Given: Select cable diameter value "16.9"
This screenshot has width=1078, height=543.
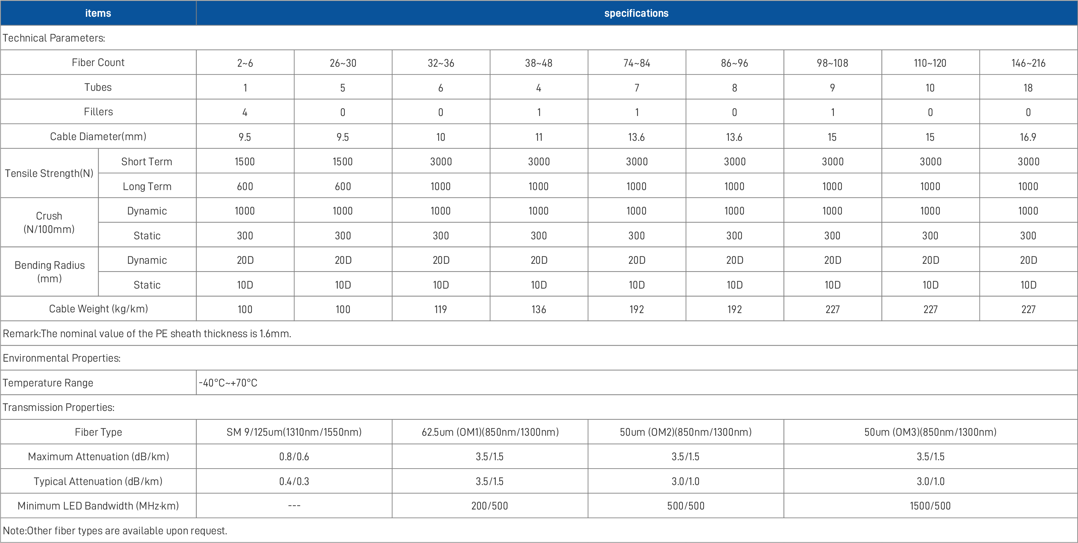Looking at the screenshot, I should (1028, 137).
